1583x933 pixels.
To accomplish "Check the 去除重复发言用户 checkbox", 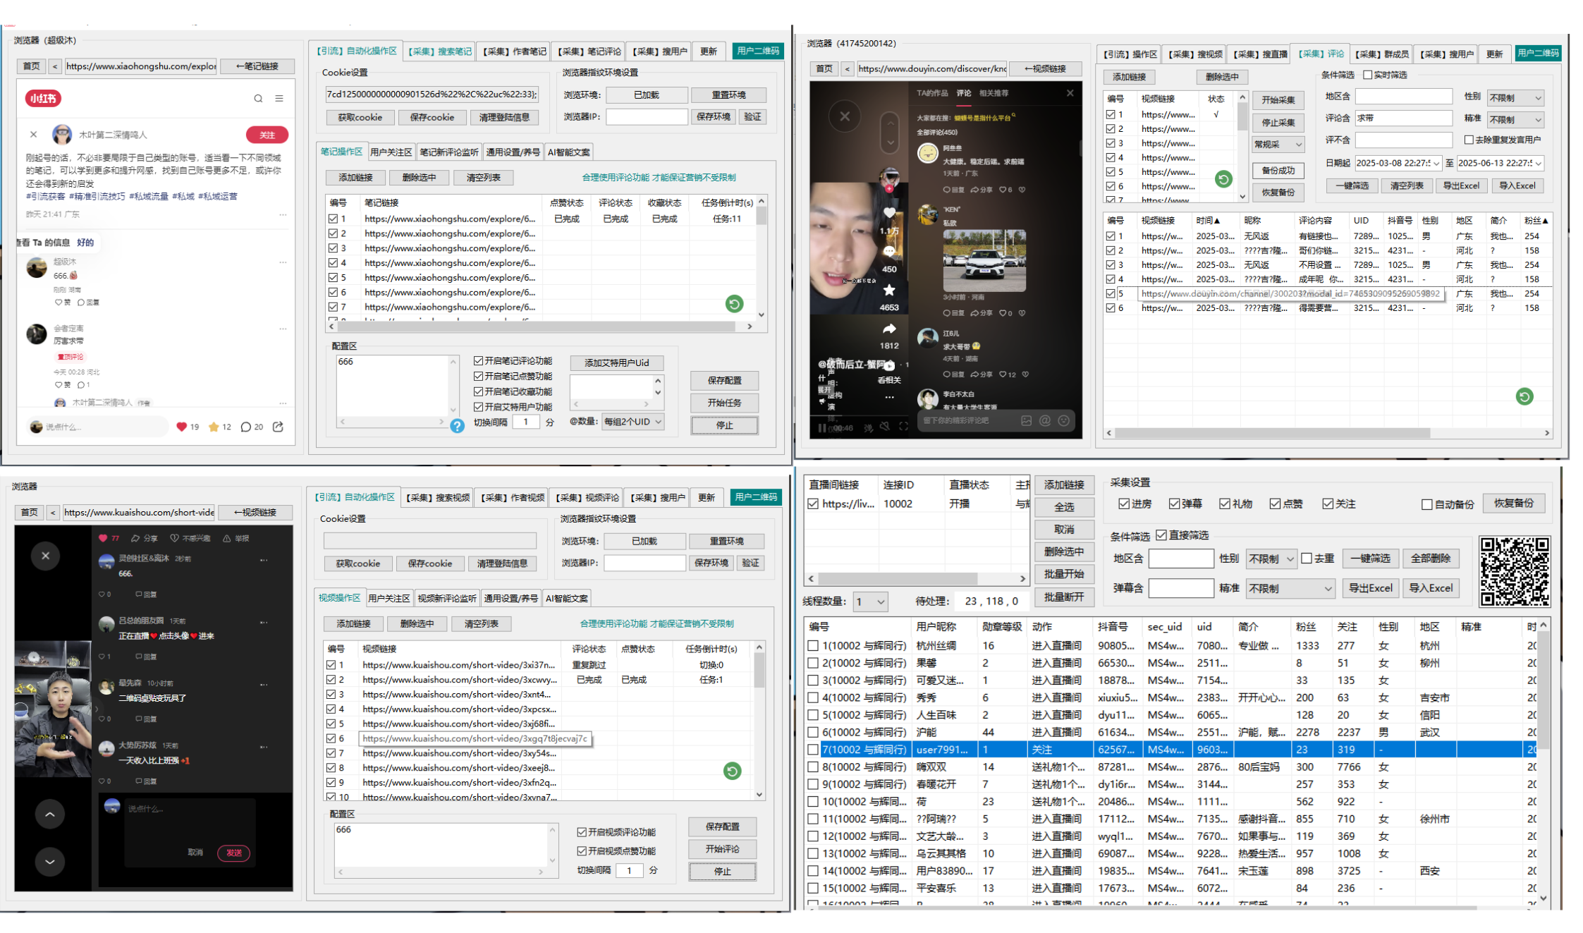I will click(x=1469, y=140).
